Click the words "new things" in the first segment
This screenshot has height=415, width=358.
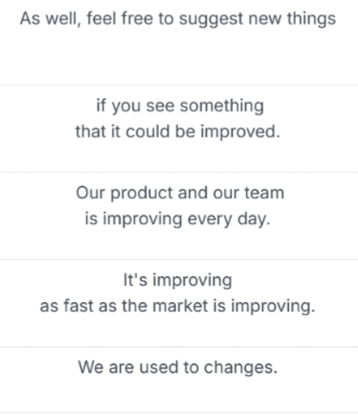[292, 19]
